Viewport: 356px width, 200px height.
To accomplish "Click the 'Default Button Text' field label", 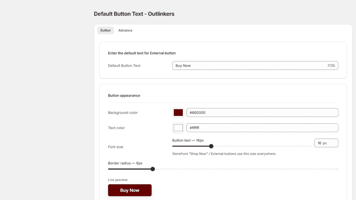I will [124, 66].
